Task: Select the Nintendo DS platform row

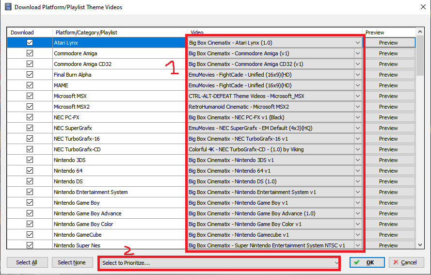Action: pyautogui.click(x=119, y=181)
